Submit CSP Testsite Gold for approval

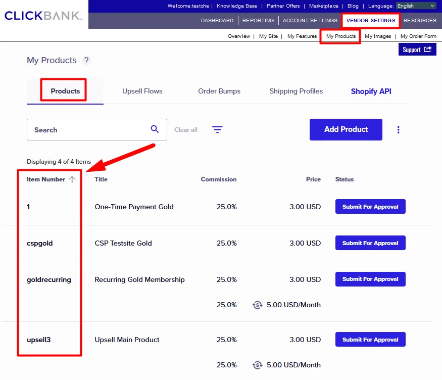tap(370, 243)
